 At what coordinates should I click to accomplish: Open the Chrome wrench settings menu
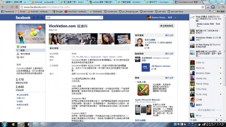click(223, 7)
